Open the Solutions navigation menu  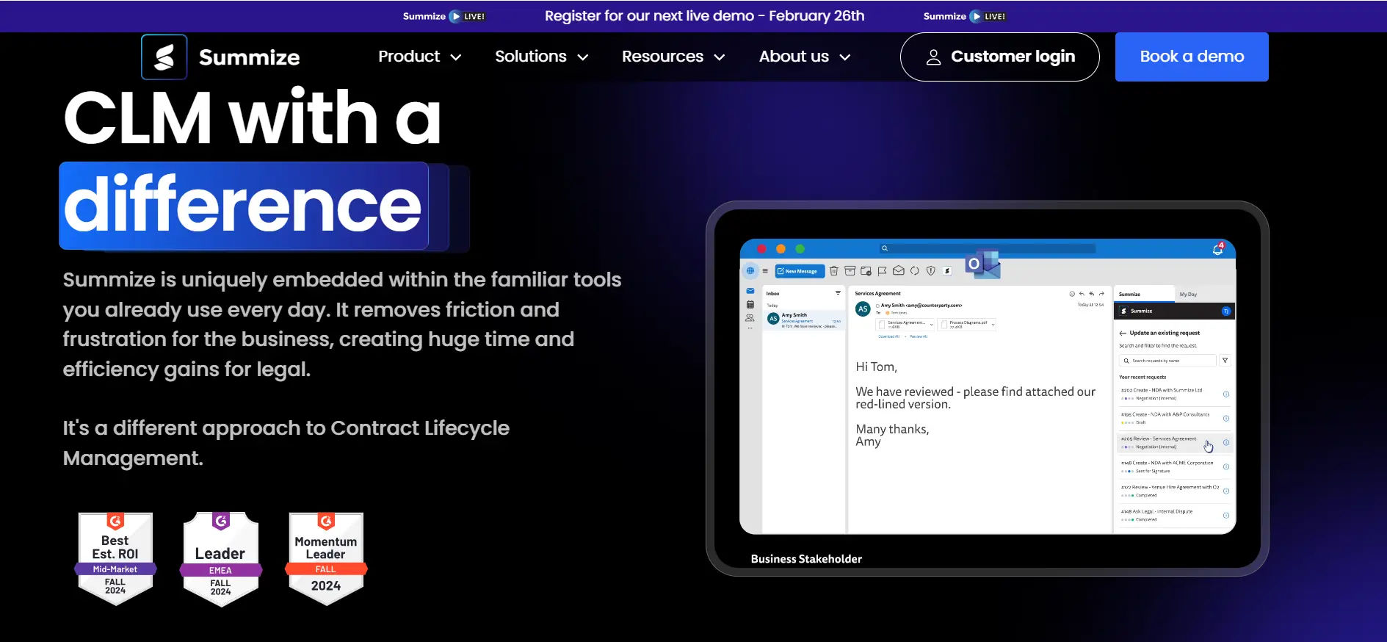(x=542, y=57)
